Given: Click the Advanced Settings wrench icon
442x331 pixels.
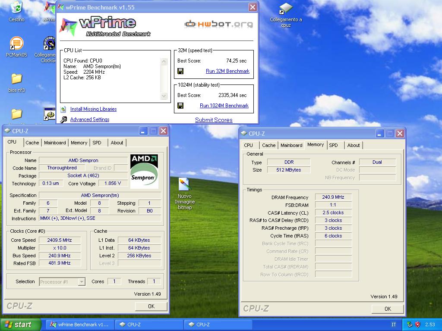Looking at the screenshot, I should click(x=64, y=119).
